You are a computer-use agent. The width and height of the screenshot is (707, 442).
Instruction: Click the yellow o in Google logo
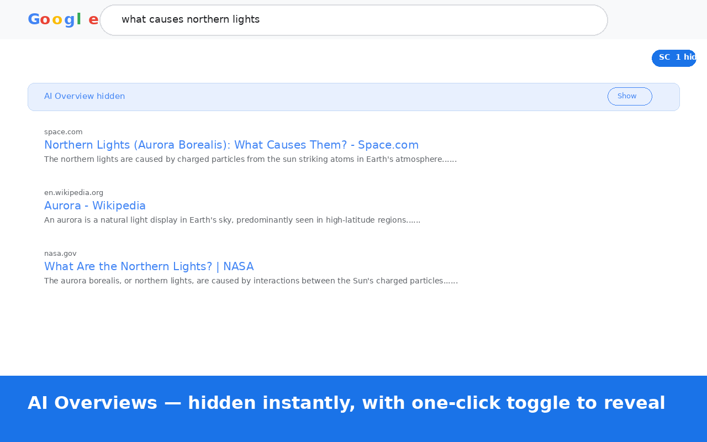[57, 19]
